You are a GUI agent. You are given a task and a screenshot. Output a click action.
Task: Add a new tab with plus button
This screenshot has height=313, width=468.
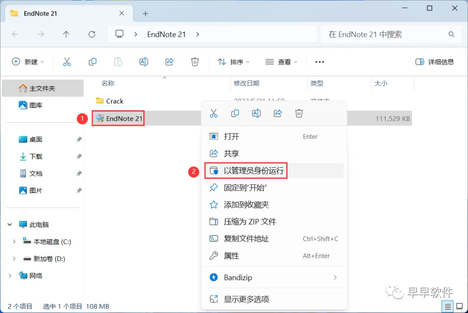pyautogui.click(x=145, y=13)
